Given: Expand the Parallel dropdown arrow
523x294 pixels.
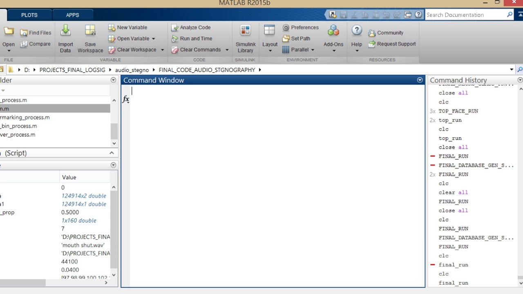Looking at the screenshot, I should [x=313, y=50].
